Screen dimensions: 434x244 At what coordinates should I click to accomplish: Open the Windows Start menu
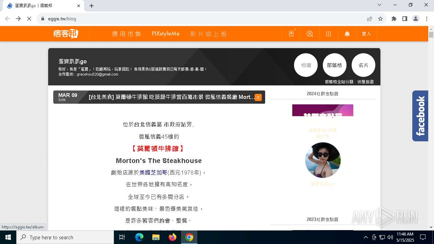[x=8, y=237]
